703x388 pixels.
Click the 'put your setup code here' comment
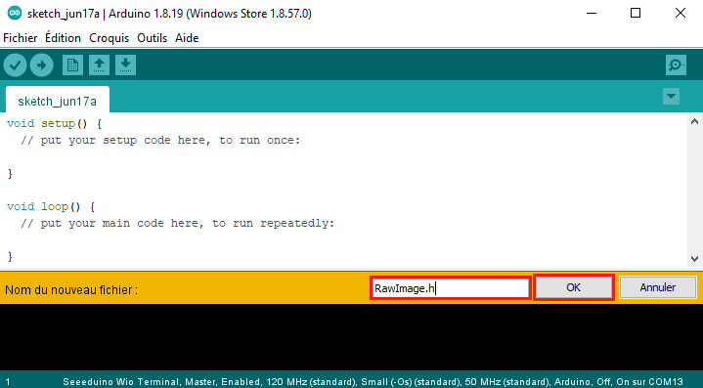coord(160,140)
